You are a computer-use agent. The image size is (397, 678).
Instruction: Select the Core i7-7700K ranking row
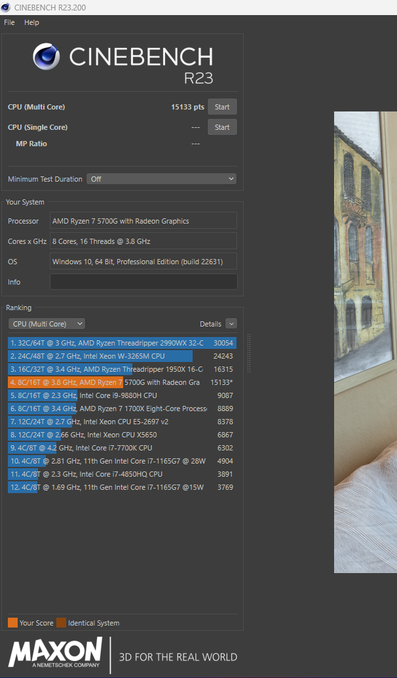[123, 448]
